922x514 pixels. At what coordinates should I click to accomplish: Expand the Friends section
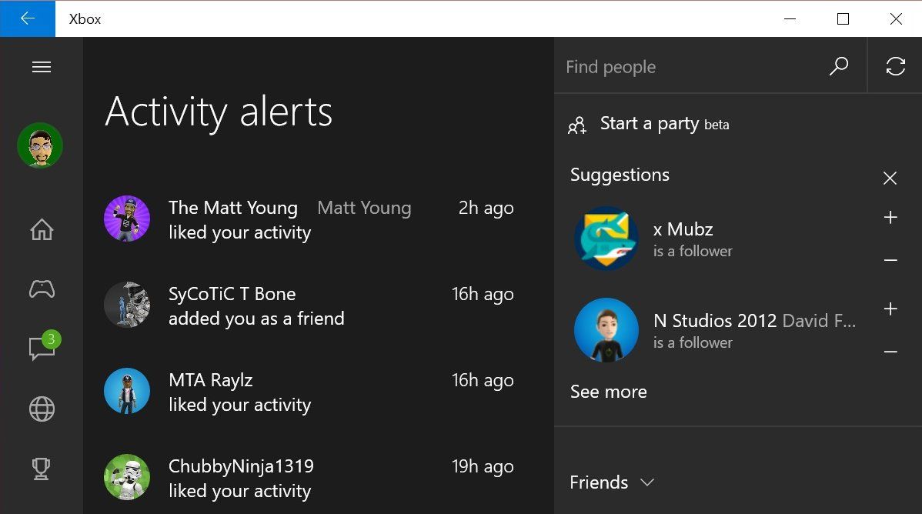[x=613, y=482]
